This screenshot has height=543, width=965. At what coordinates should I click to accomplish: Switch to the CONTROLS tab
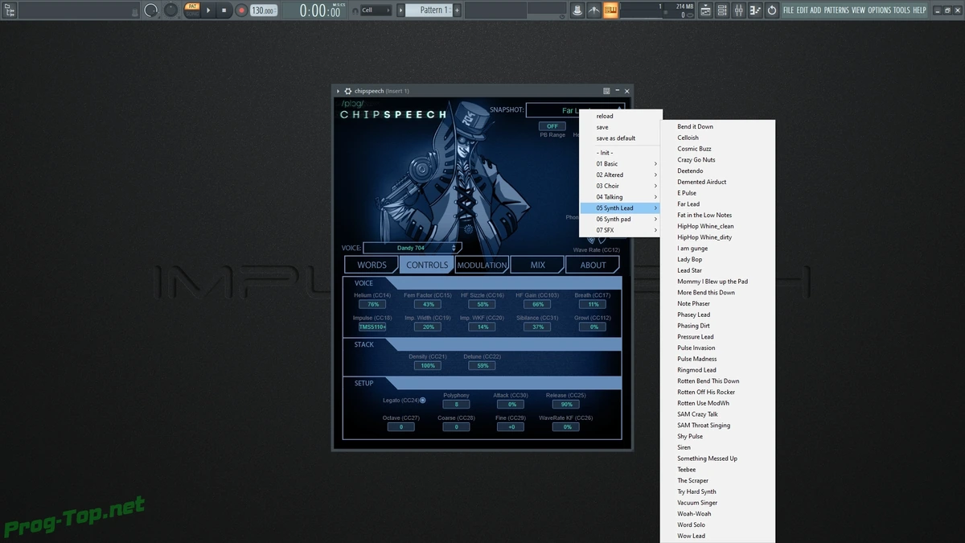point(427,265)
